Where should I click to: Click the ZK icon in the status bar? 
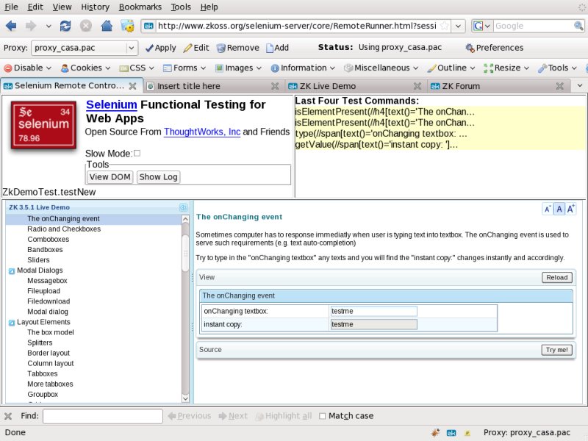point(451,433)
